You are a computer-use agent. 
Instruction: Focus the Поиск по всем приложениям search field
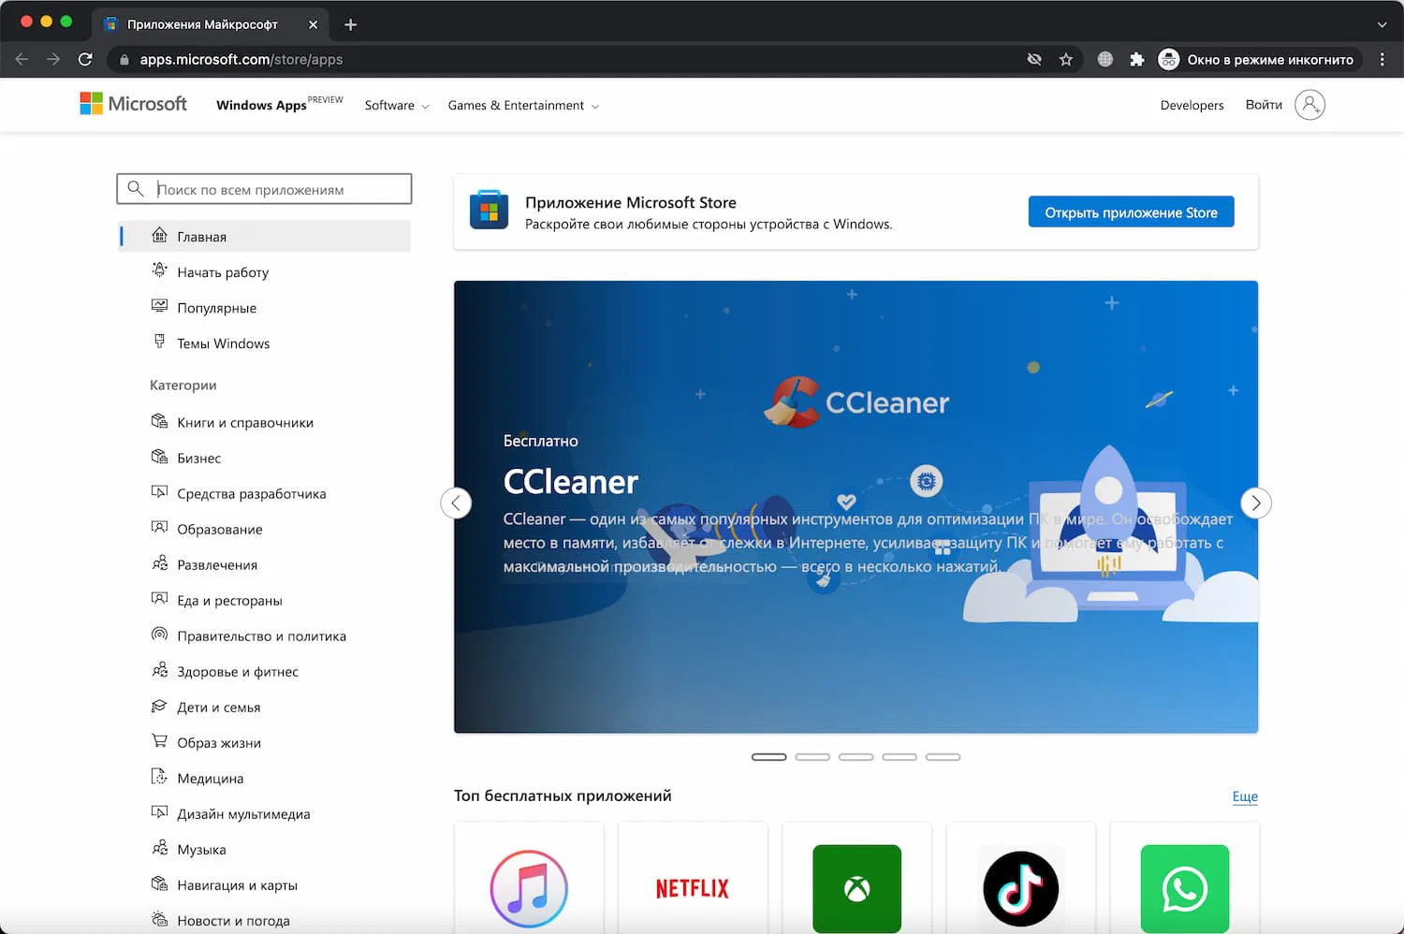[264, 189]
